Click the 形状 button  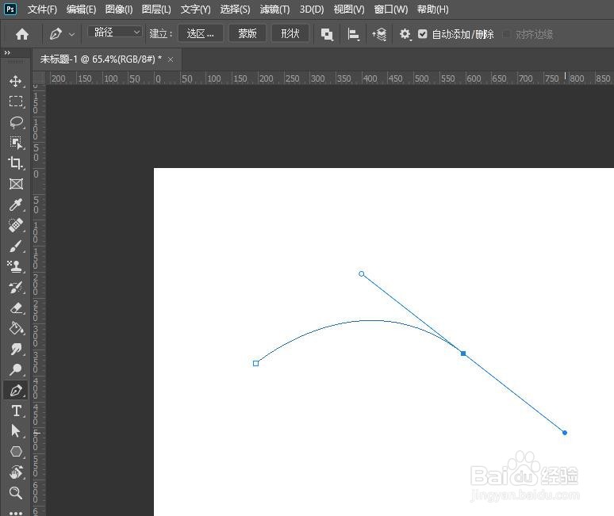[290, 33]
